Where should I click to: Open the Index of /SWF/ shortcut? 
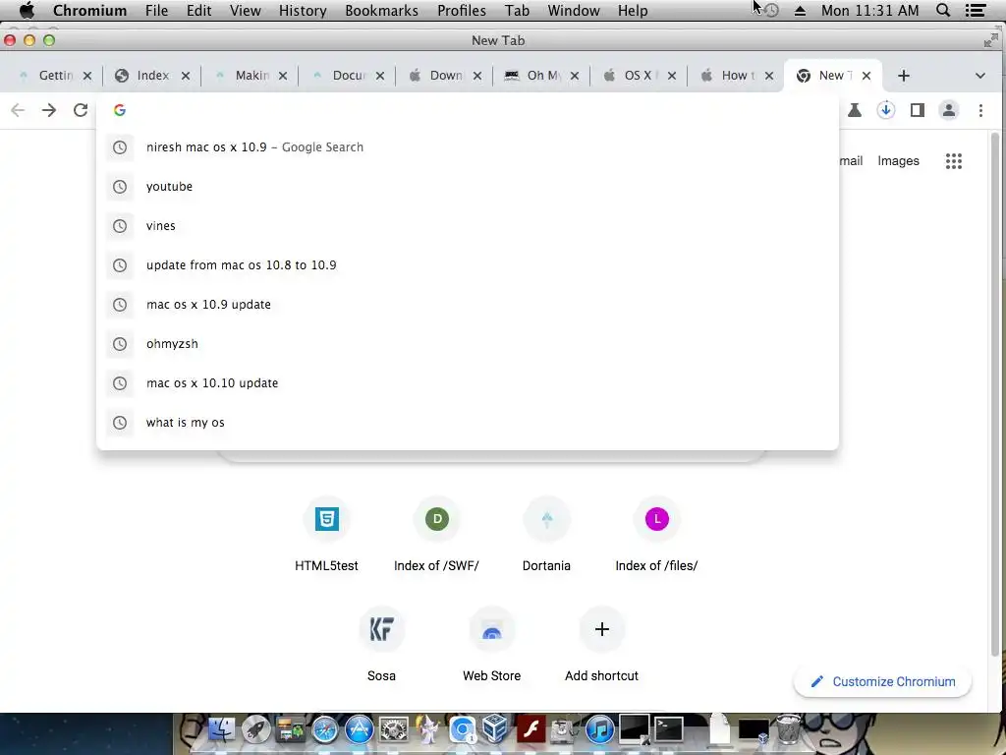(437, 536)
